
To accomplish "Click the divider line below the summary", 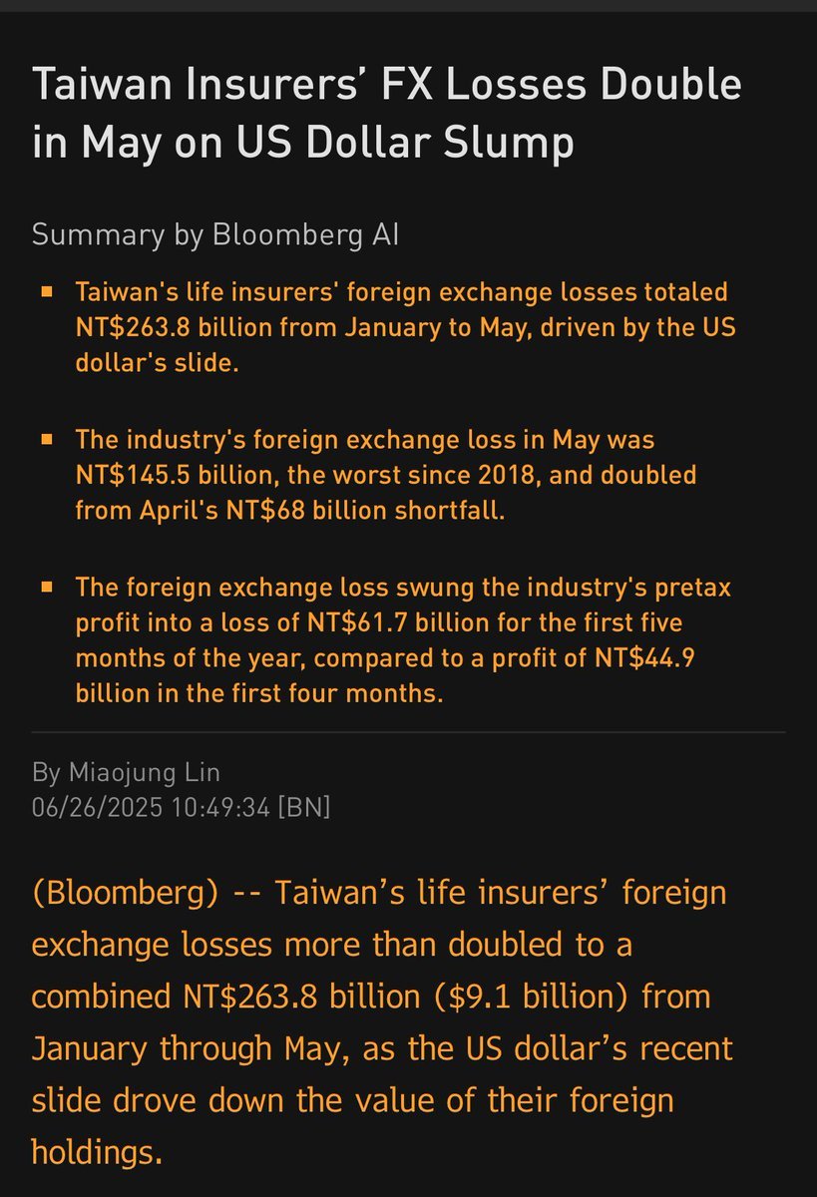I will pyautogui.click(x=408, y=732).
